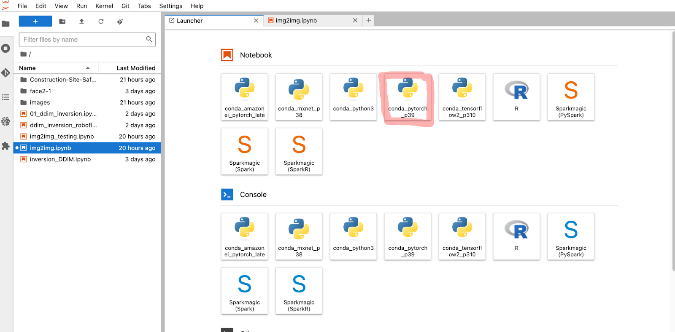Open Running Terminals and Kernels panel
Viewport: 675px width, 332px height.
(5, 48)
